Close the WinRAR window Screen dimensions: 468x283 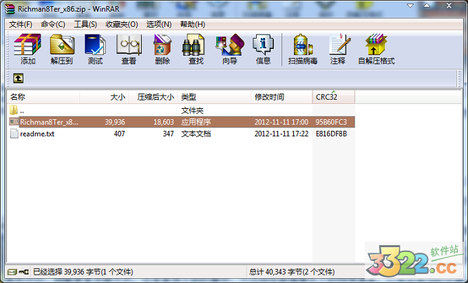pos(449,6)
